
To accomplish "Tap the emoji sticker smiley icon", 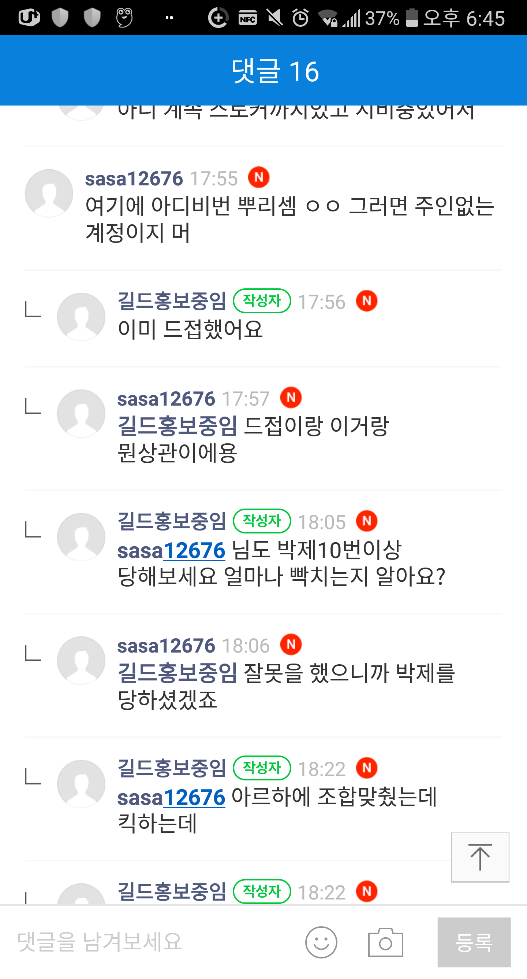I will (321, 942).
